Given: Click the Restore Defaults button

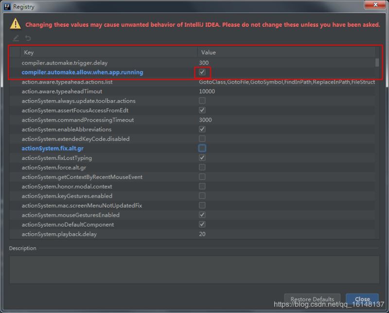Looking at the screenshot, I should tap(312, 299).
